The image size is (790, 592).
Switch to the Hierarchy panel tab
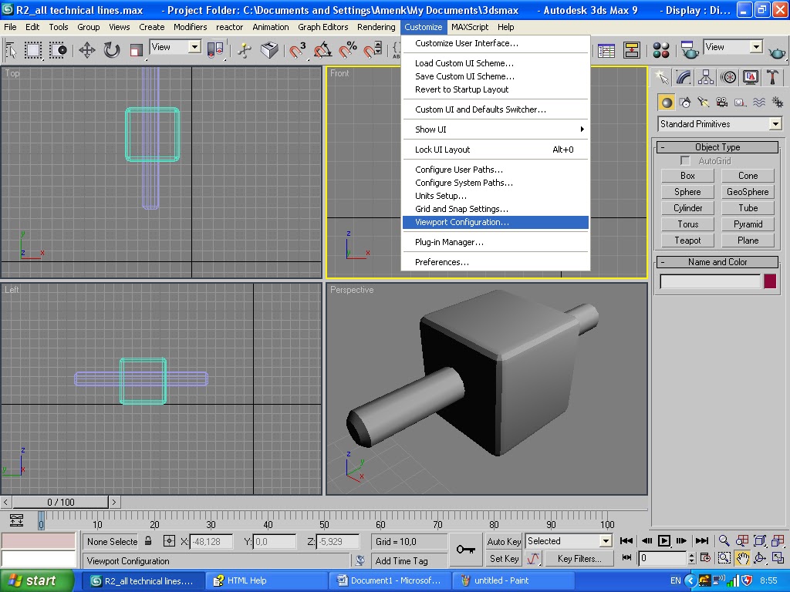click(x=706, y=78)
